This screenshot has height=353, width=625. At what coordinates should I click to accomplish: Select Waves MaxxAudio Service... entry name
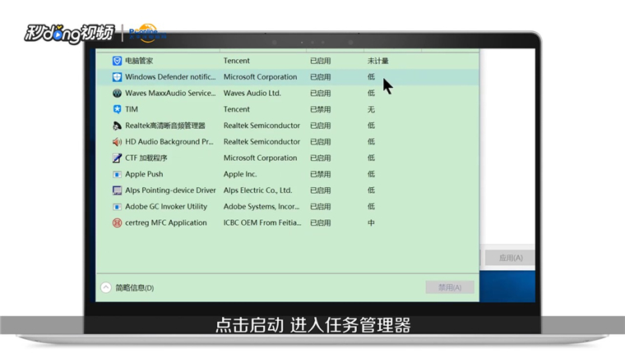point(170,93)
